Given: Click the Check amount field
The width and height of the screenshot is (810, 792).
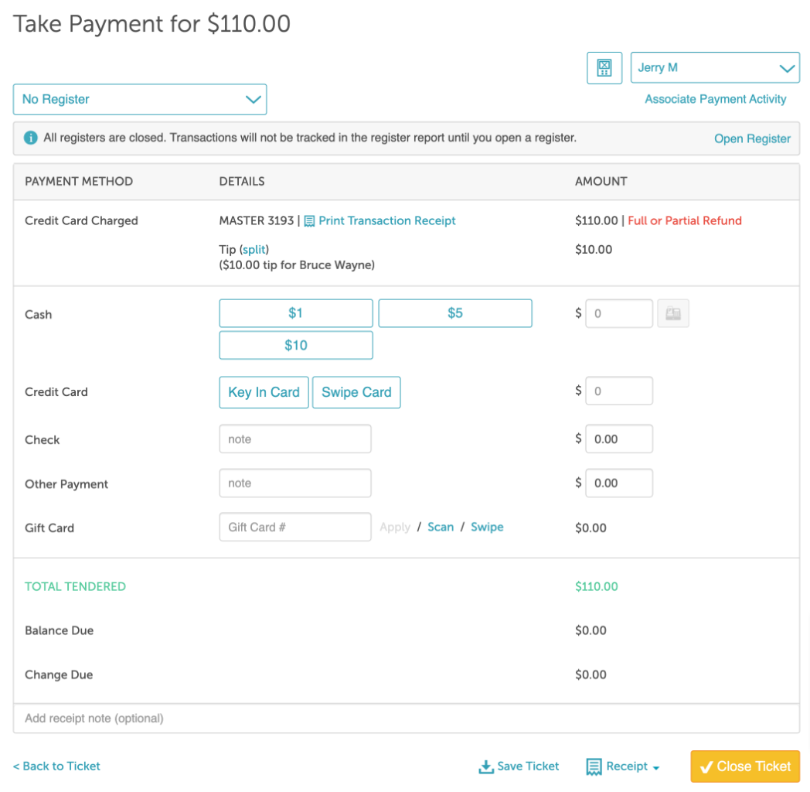Looking at the screenshot, I should tap(619, 439).
